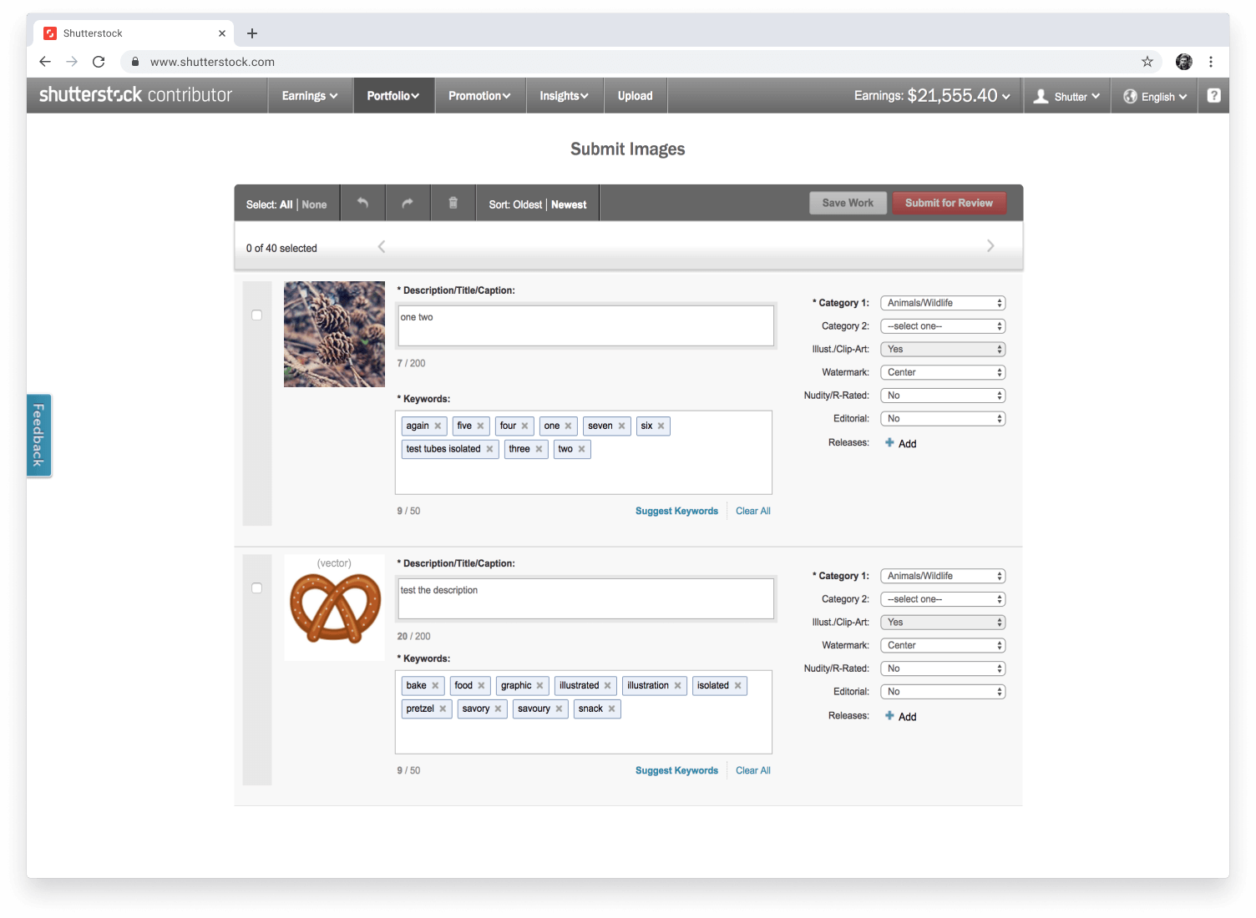Image resolution: width=1256 pixels, height=918 pixels.
Task: Select None of the images
Action: [x=314, y=204]
